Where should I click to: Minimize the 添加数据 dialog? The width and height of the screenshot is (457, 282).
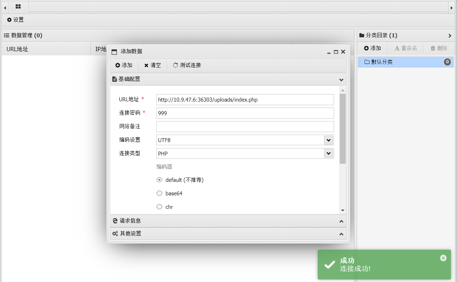[329, 52]
